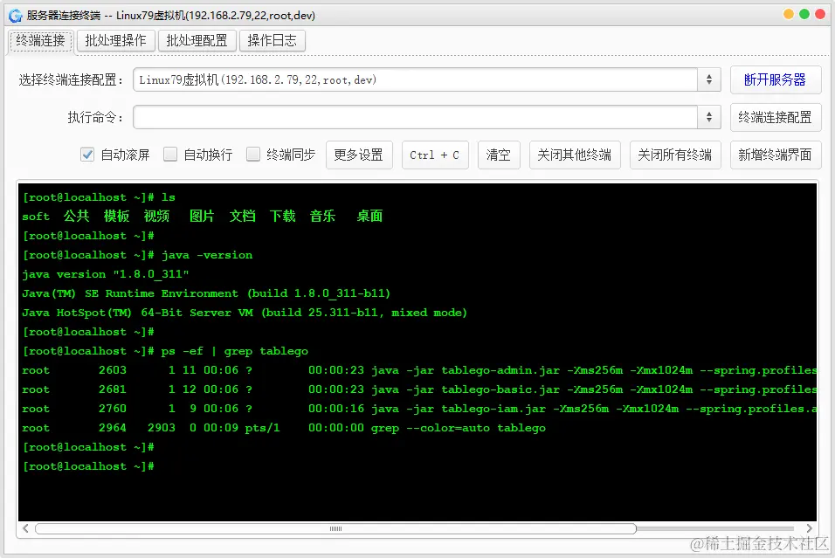Screen dimensions: 835x558
Task: Click 断开服务器 button
Action: tap(776, 79)
